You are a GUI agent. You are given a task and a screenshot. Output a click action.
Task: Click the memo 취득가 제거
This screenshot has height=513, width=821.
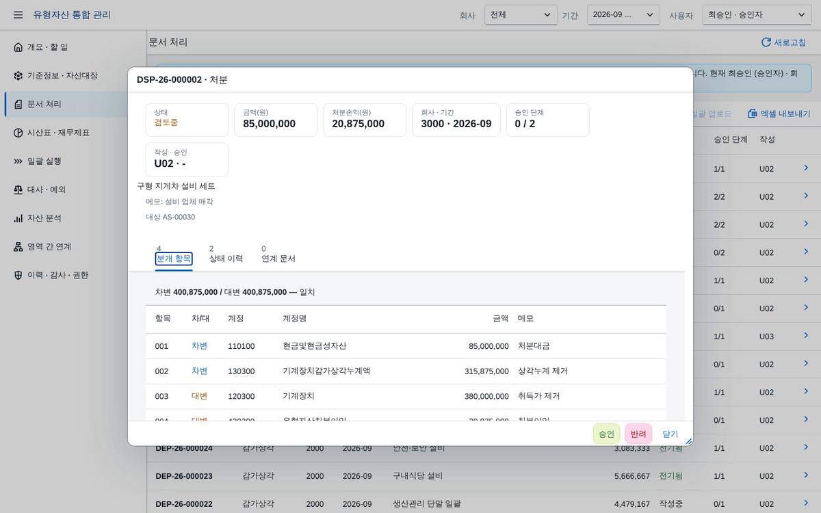point(538,396)
